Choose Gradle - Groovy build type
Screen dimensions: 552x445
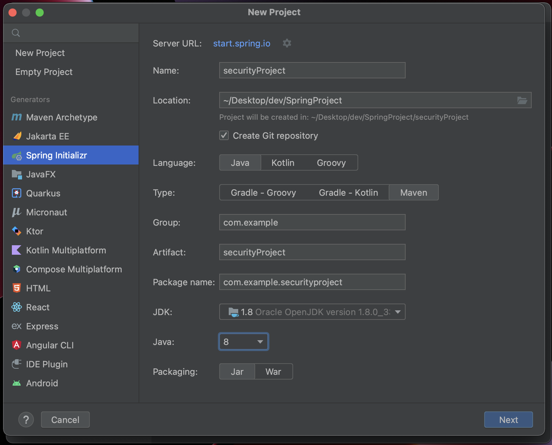264,193
